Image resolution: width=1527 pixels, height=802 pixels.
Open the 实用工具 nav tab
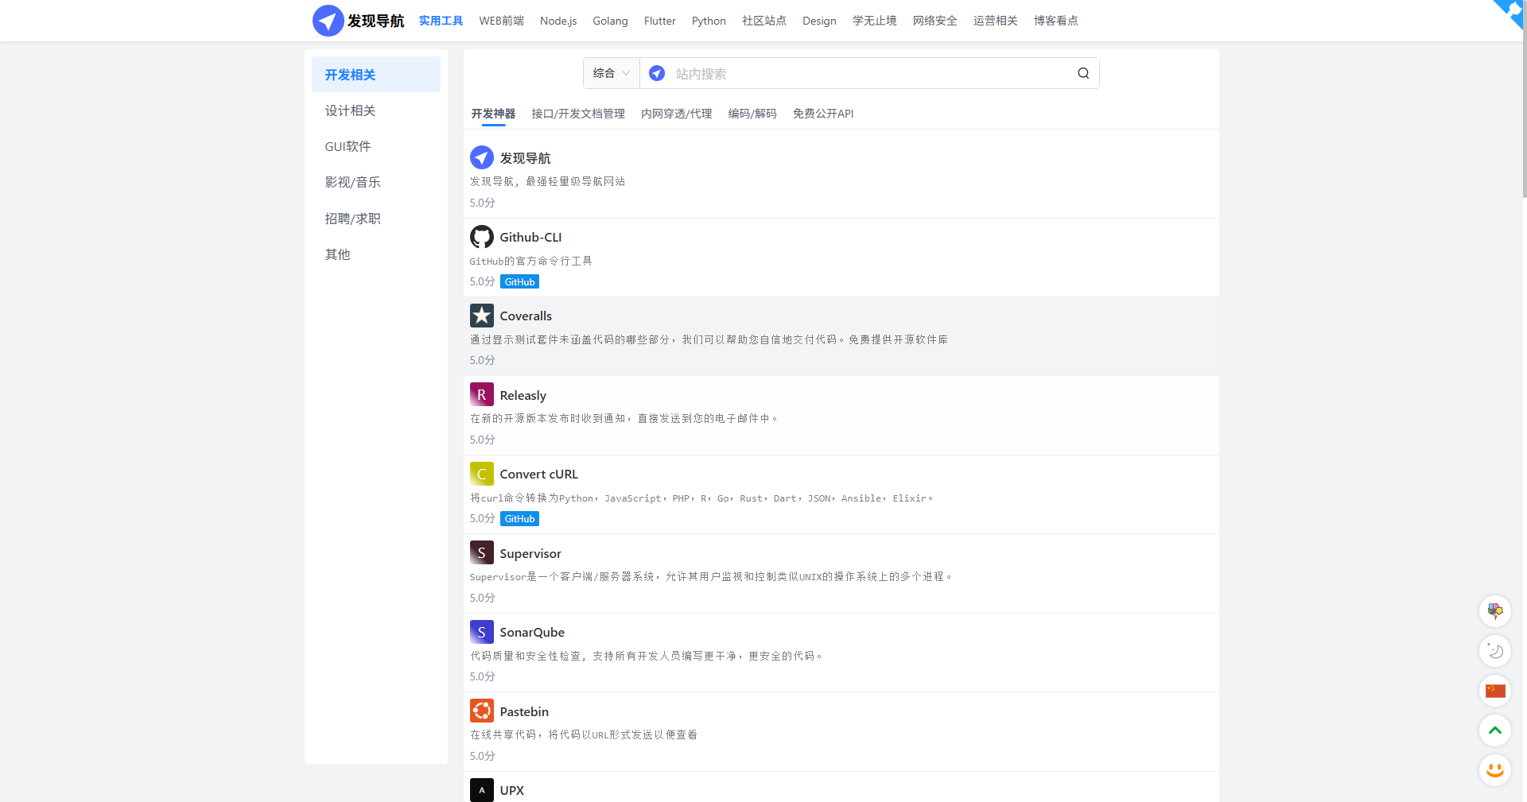pyautogui.click(x=441, y=21)
